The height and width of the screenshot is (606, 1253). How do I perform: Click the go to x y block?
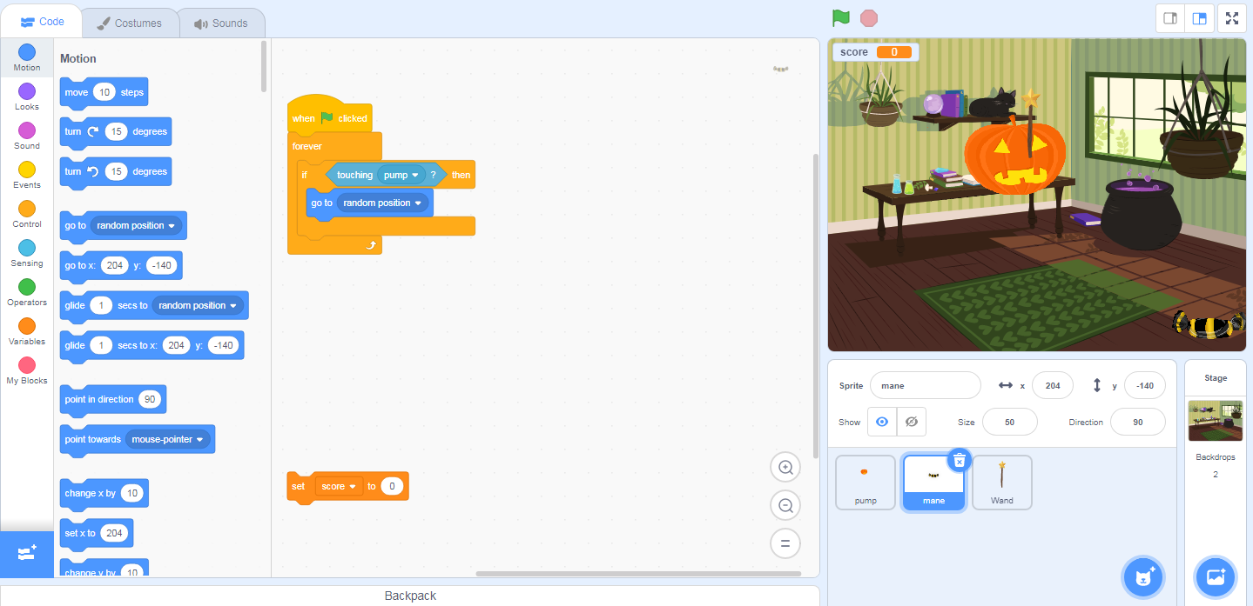[121, 265]
